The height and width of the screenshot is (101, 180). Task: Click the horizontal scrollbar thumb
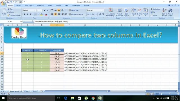(128, 91)
